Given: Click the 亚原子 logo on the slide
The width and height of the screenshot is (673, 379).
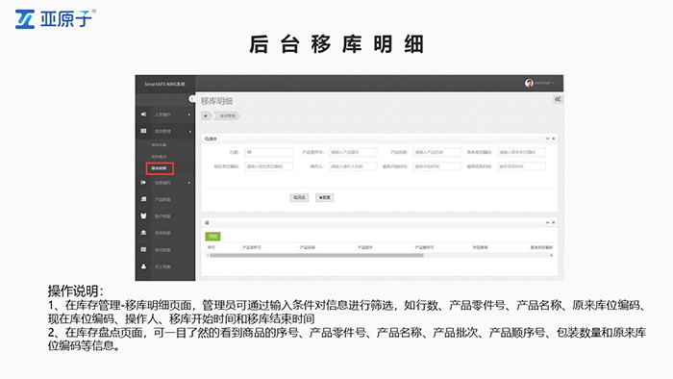Looking at the screenshot, I should (56, 19).
